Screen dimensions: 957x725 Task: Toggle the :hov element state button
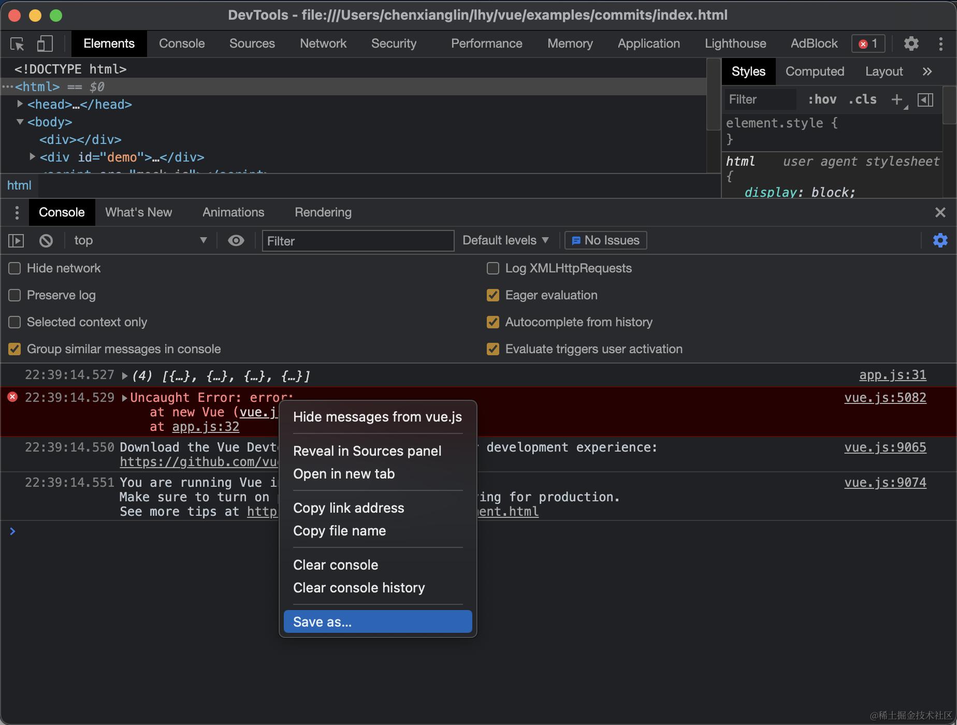(822, 99)
